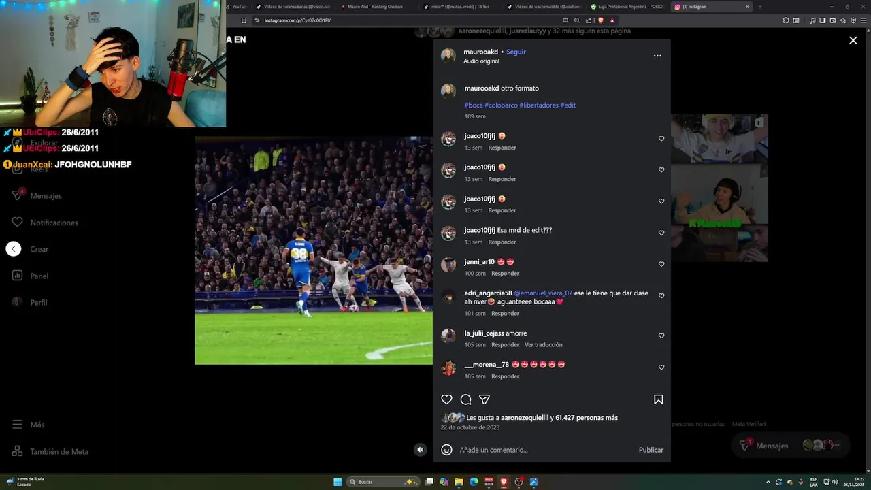The image size is (871, 490).
Task: Open the @emanuel_viera_07 mention
Action: 543,293
